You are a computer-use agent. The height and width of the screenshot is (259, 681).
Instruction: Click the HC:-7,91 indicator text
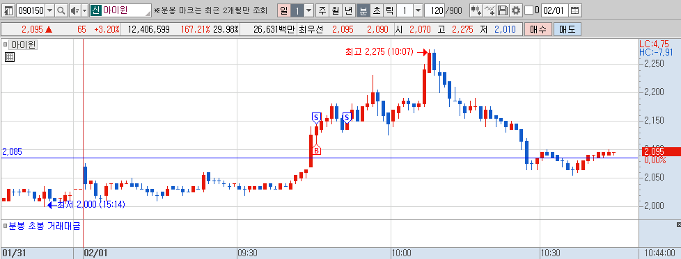pyautogui.click(x=657, y=52)
